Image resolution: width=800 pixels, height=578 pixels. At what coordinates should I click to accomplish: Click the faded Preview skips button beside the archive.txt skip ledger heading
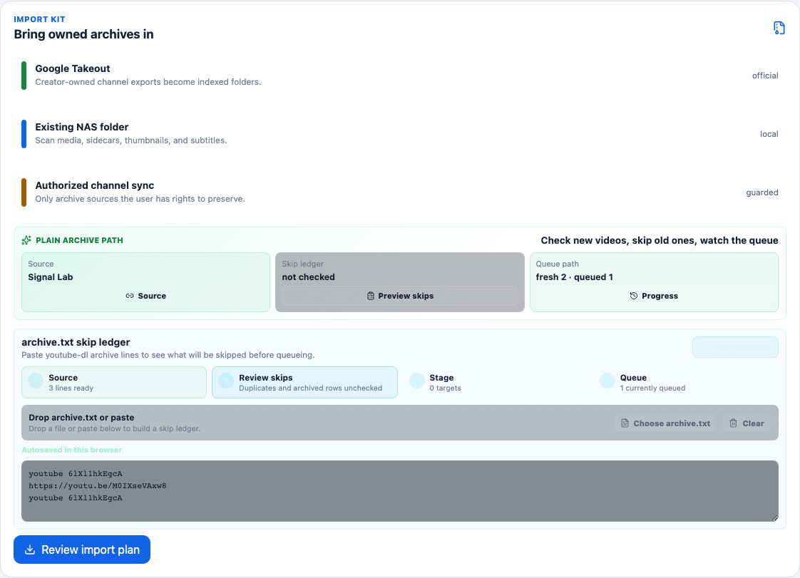pyautogui.click(x=735, y=347)
